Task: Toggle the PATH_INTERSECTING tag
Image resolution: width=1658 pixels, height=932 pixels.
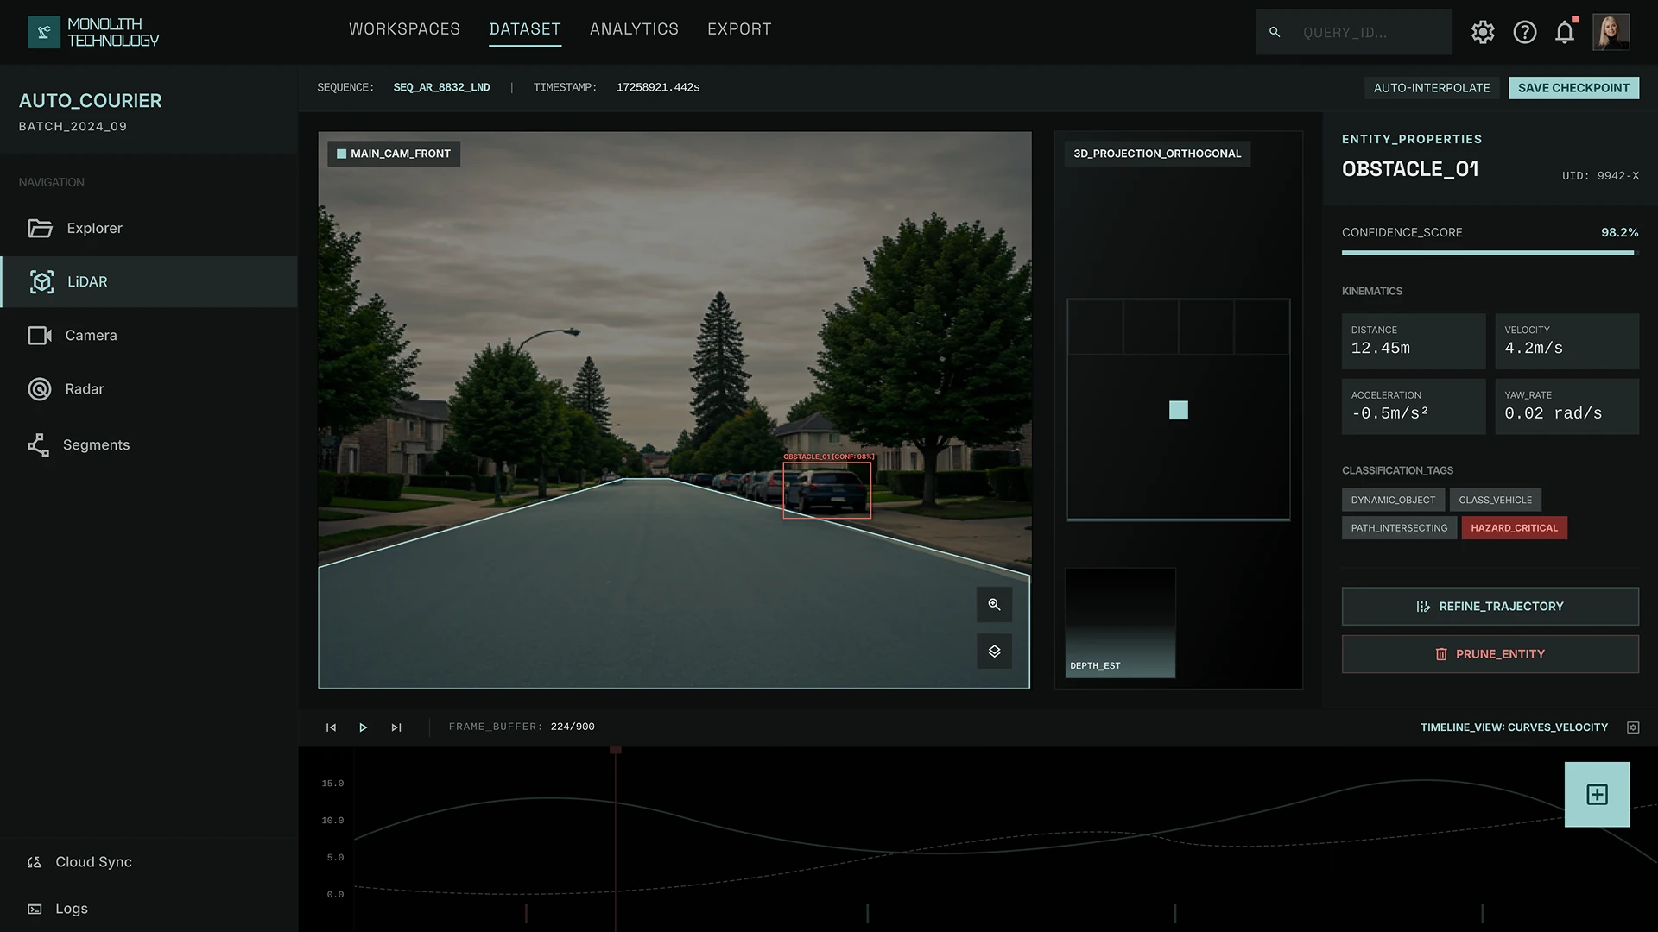Action: 1399,528
